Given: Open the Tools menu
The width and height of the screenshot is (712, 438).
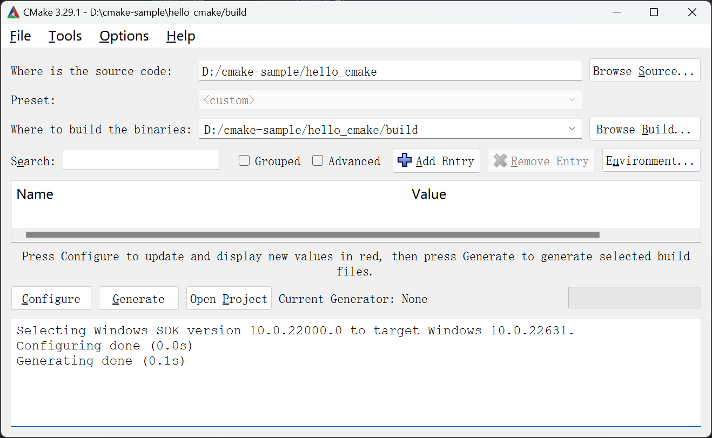Looking at the screenshot, I should [x=65, y=36].
